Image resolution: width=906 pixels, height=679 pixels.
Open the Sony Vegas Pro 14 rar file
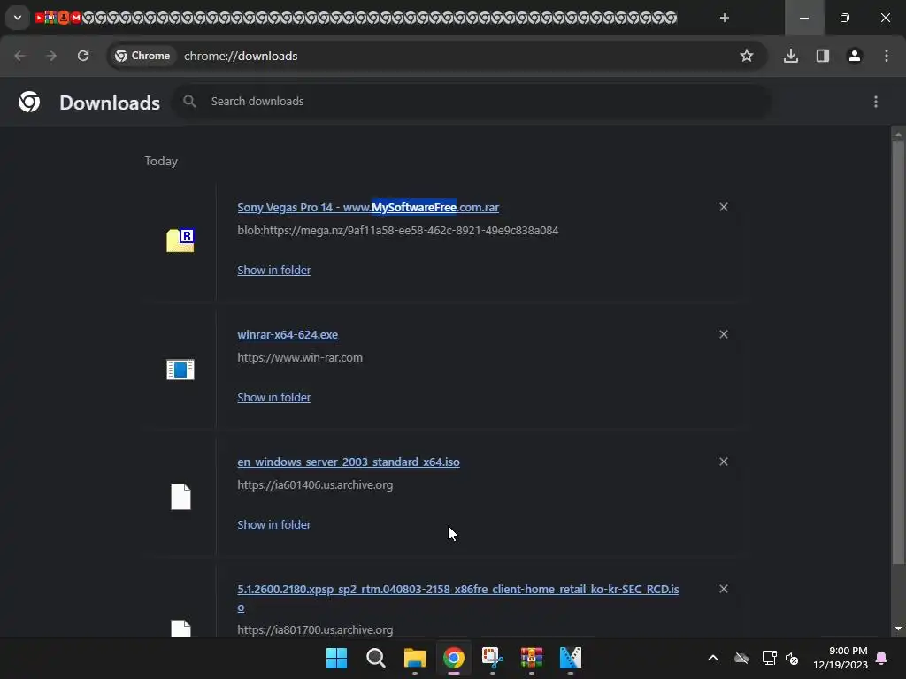(x=368, y=207)
